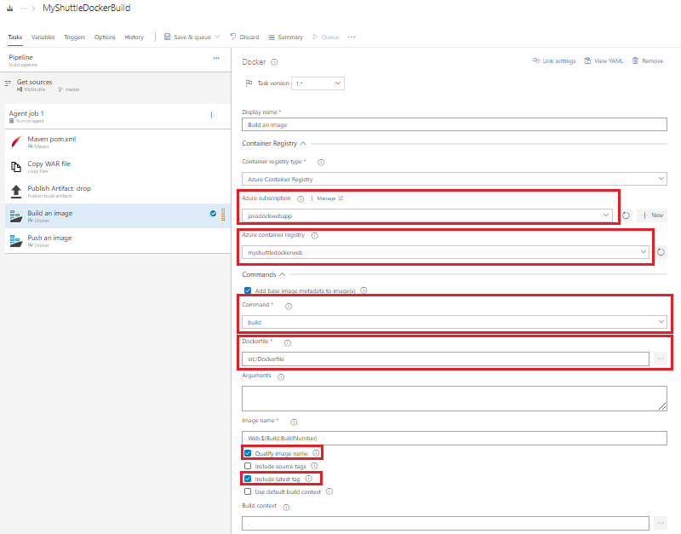Toggle Qualify image name checkbox
Viewport: 681px width, 534px height.
point(248,453)
